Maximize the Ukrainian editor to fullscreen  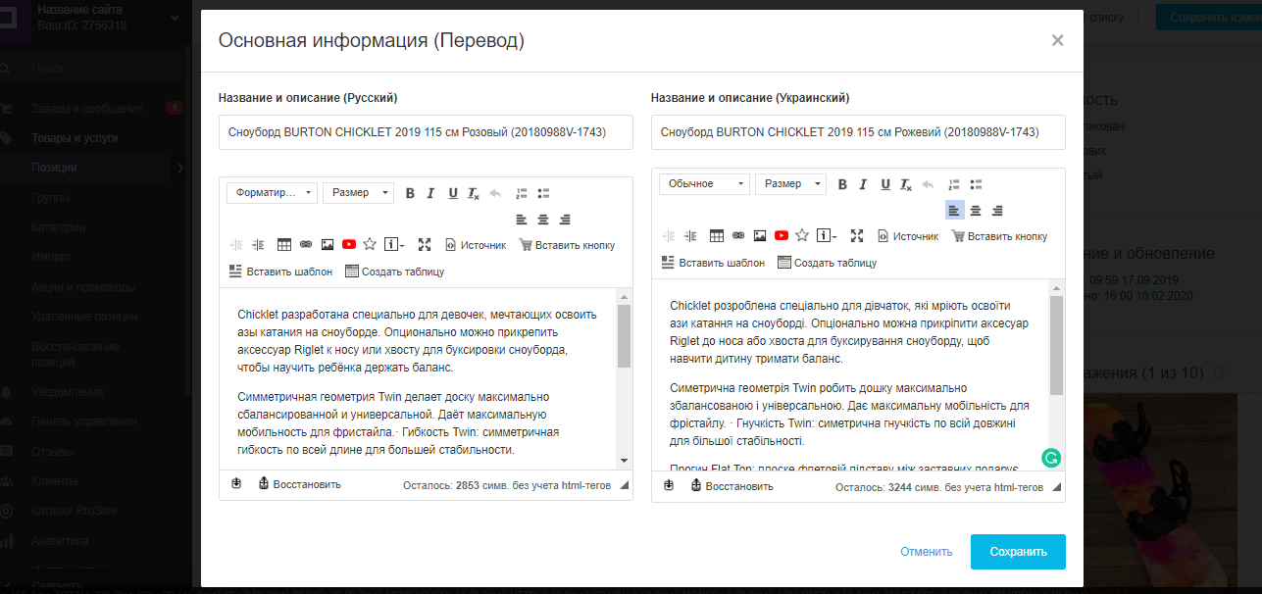pos(857,236)
